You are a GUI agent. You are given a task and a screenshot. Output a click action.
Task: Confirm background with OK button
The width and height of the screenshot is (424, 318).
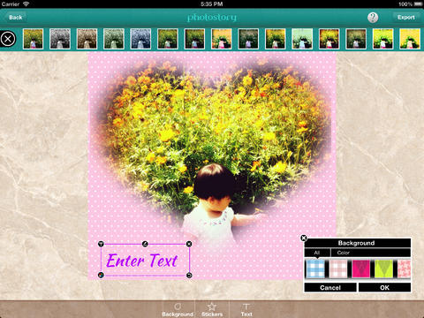point(384,287)
